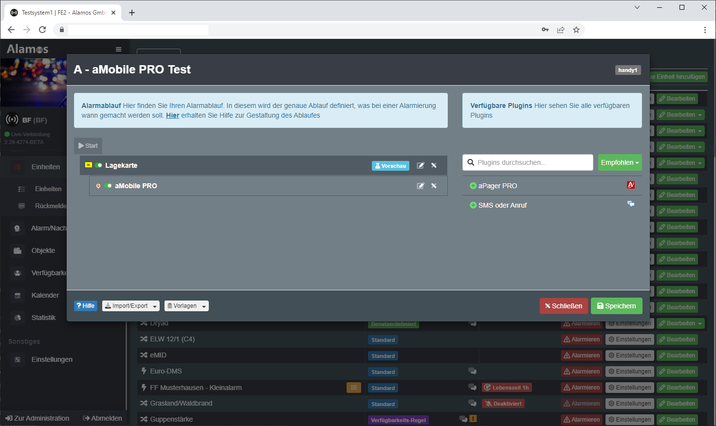The image size is (716, 426).
Task: Remove the Lagekarte step with X icon
Action: 434,166
